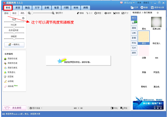167x117 pixels.
Task: Click the advertisement banner at bottom right
Action: [148, 103]
